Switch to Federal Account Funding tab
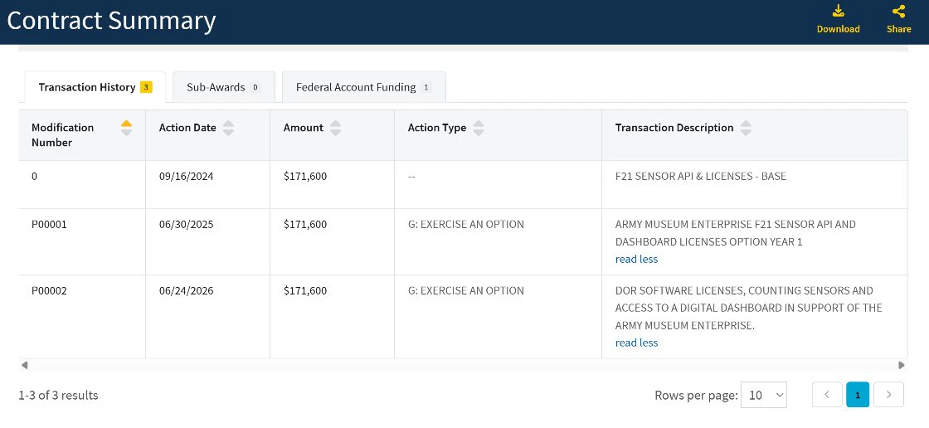This screenshot has height=428, width=929. pos(364,87)
